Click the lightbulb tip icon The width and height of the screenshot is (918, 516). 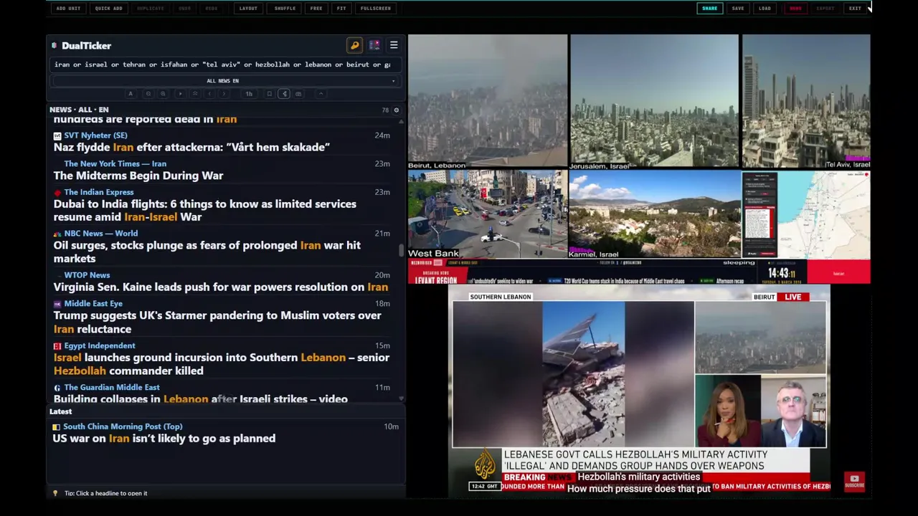coord(55,493)
